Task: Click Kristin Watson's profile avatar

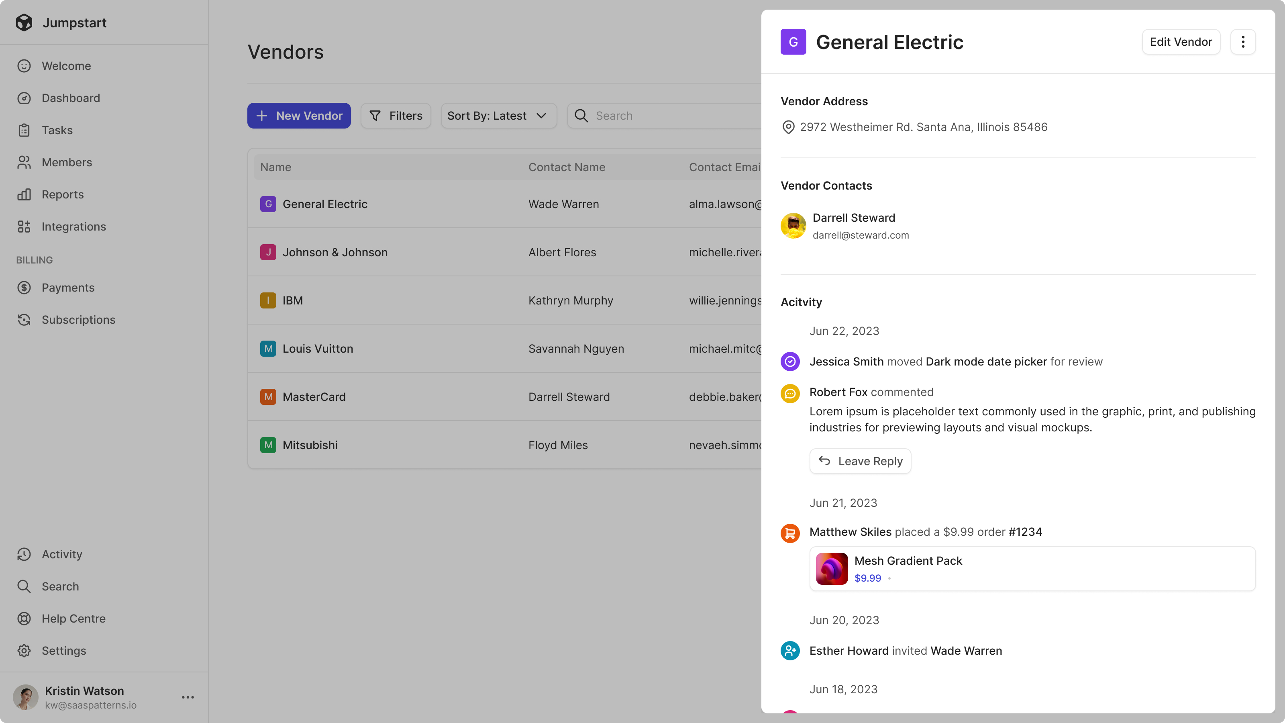Action: coord(25,698)
